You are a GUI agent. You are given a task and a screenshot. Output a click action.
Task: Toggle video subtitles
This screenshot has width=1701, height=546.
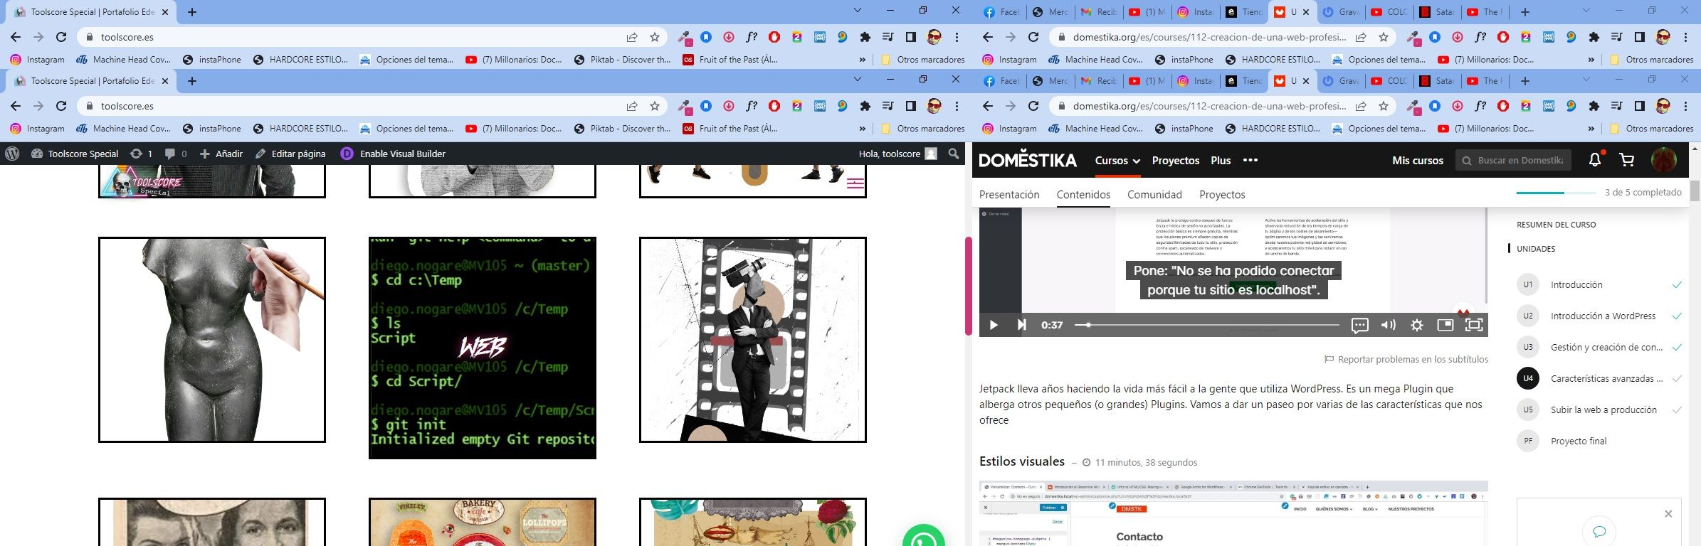pos(1359,325)
